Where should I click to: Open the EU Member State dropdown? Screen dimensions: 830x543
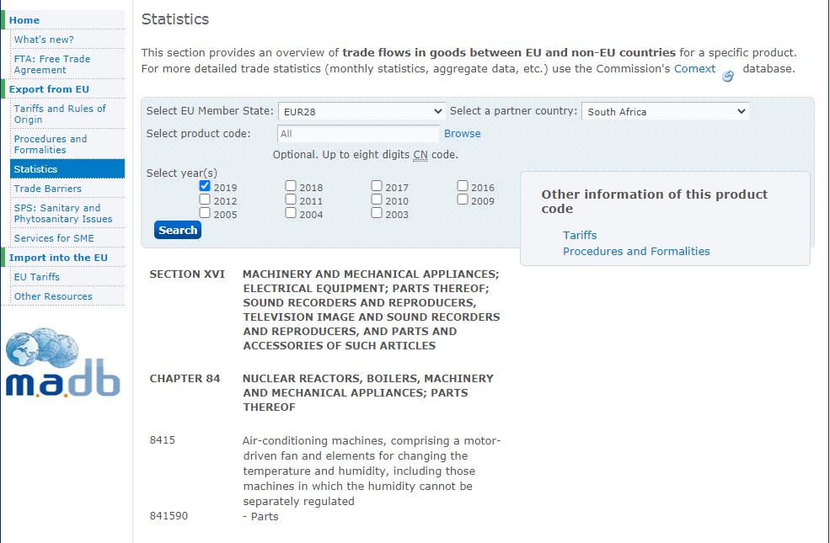(362, 112)
